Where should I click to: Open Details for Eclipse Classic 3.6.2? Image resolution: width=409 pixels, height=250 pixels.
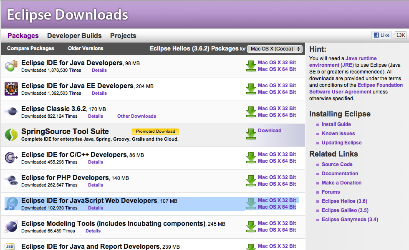(96, 116)
